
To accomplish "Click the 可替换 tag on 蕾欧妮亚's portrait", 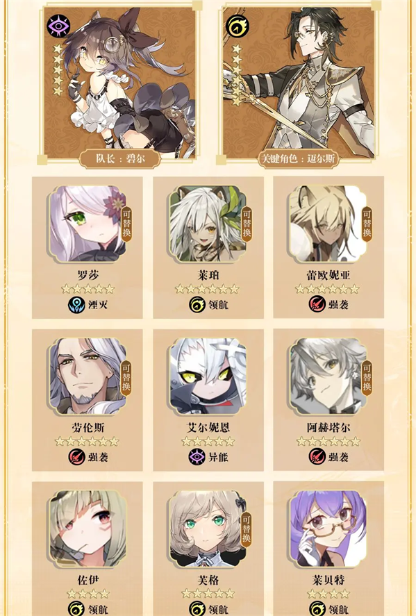I will point(367,224).
